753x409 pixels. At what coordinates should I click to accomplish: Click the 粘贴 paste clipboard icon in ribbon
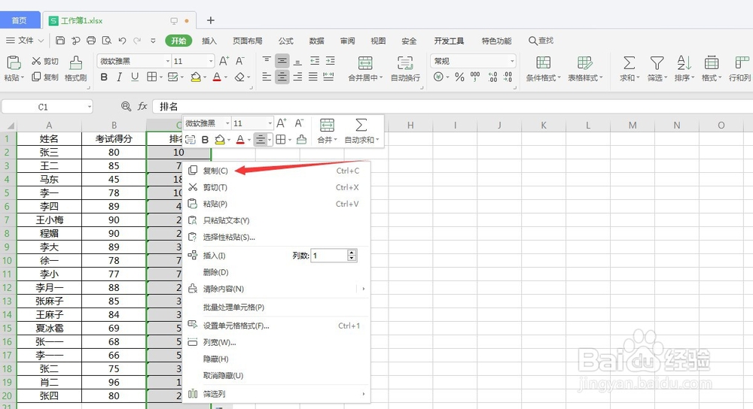point(14,63)
